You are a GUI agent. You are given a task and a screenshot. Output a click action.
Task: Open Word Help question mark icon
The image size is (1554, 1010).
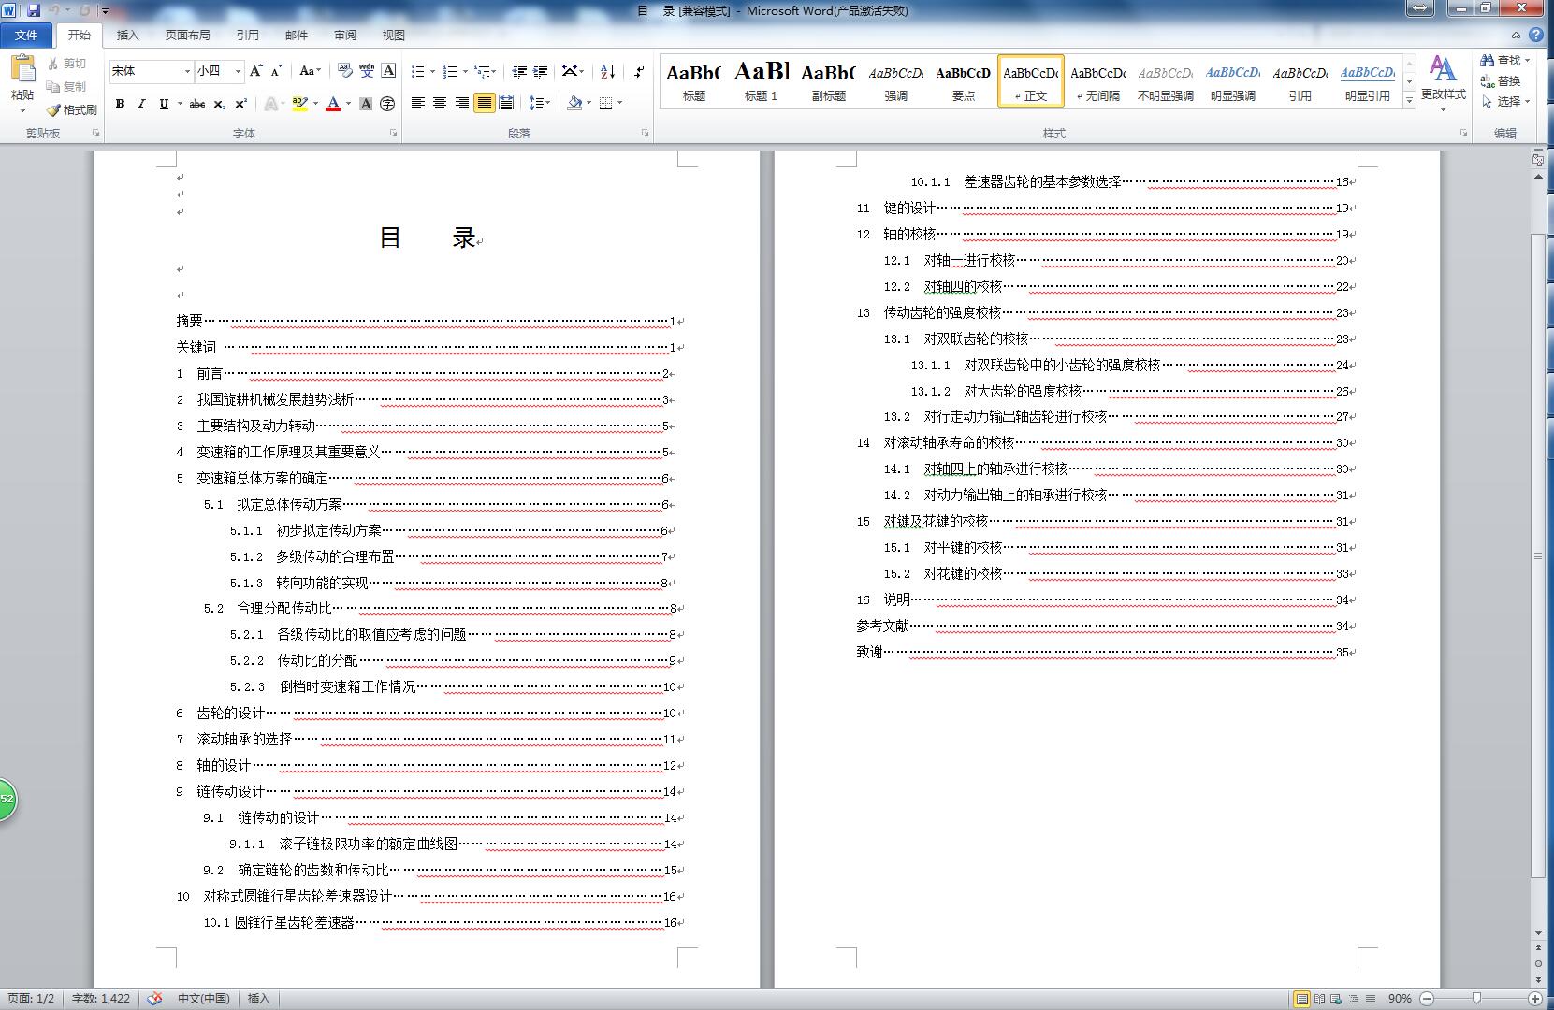click(1536, 35)
